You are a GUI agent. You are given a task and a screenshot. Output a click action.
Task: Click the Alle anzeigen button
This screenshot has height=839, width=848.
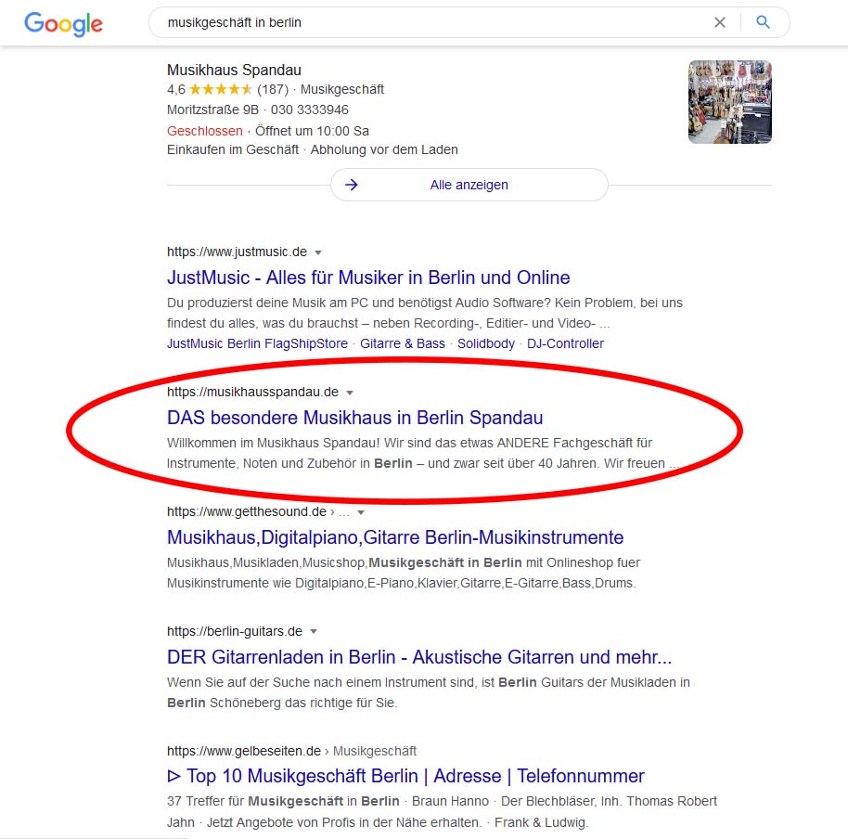(469, 185)
